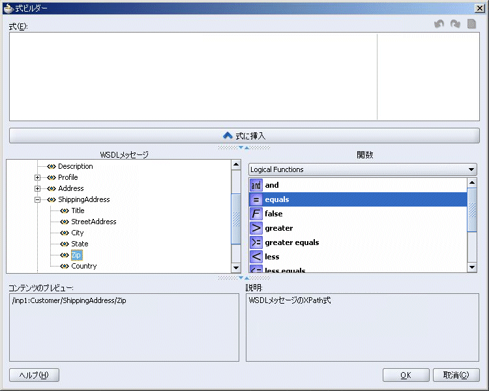Select the ShippingAddress tree item label
The width and height of the screenshot is (489, 391).
pos(84,199)
